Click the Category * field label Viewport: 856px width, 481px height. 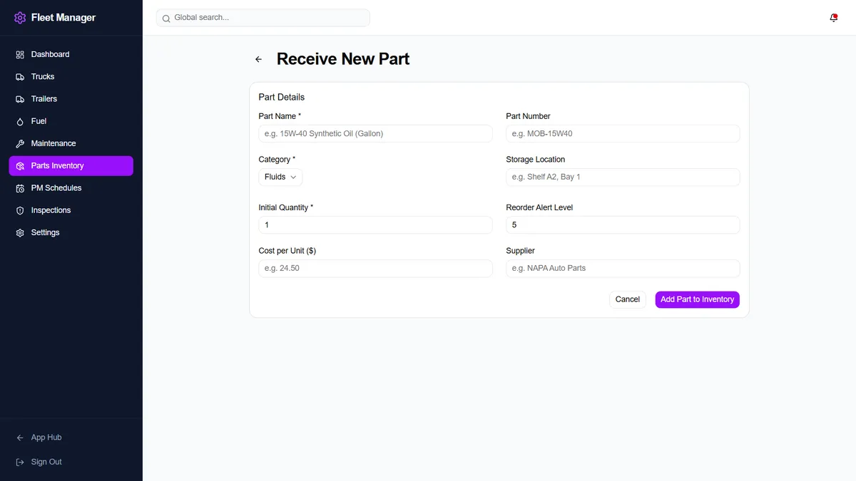pyautogui.click(x=277, y=160)
